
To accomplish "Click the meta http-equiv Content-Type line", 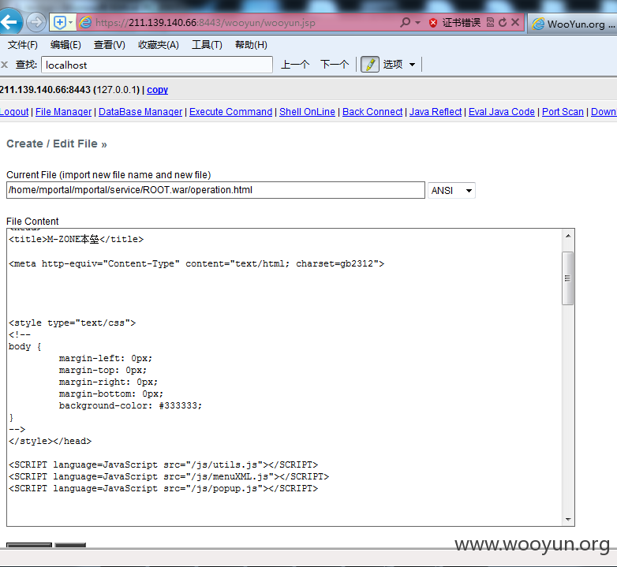I will 196,264.
